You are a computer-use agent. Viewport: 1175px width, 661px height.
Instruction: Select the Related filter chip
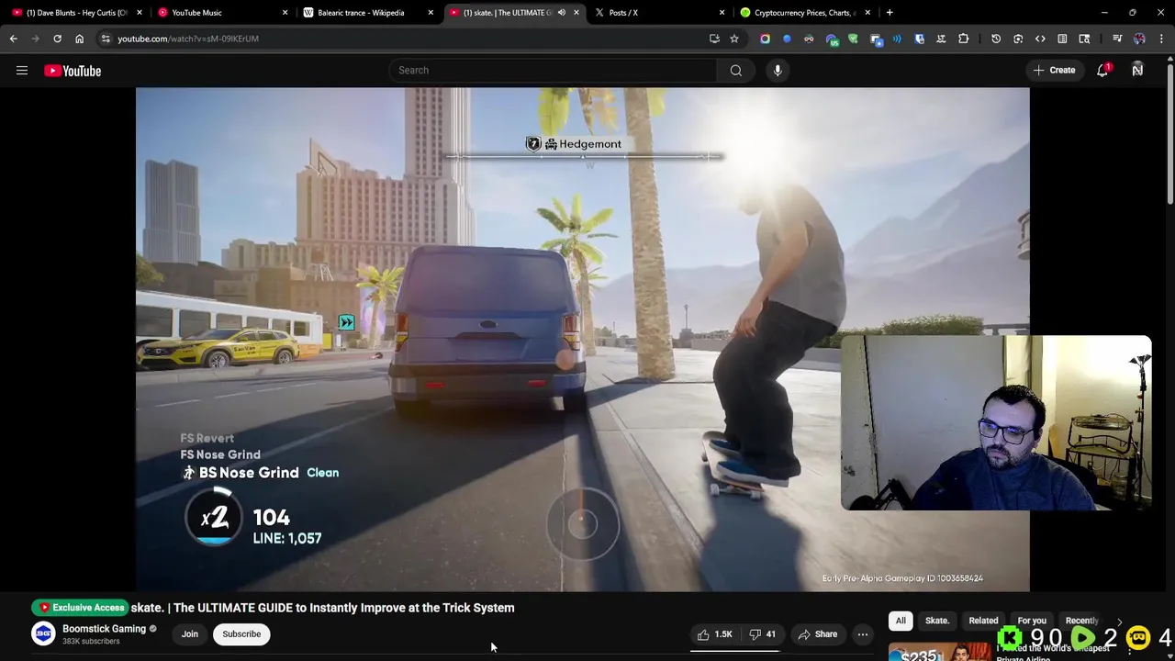983,621
